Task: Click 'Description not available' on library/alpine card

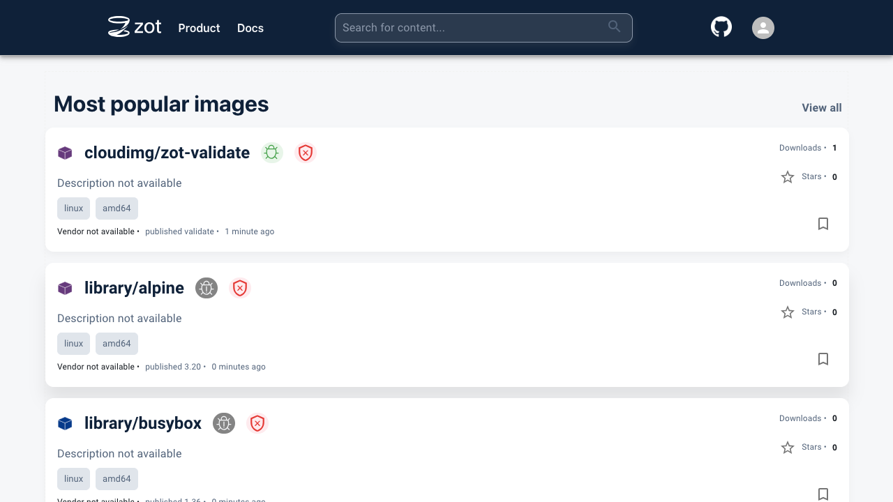Action: click(x=119, y=319)
